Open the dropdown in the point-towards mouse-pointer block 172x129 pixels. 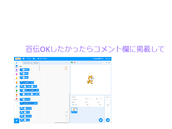(x=28, y=103)
